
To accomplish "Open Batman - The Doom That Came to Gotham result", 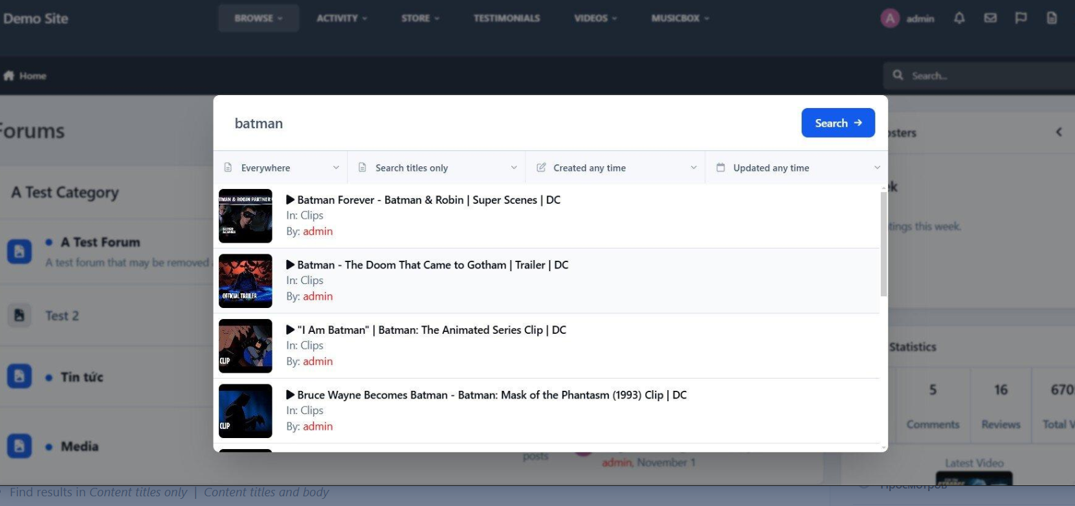I will [x=432, y=265].
